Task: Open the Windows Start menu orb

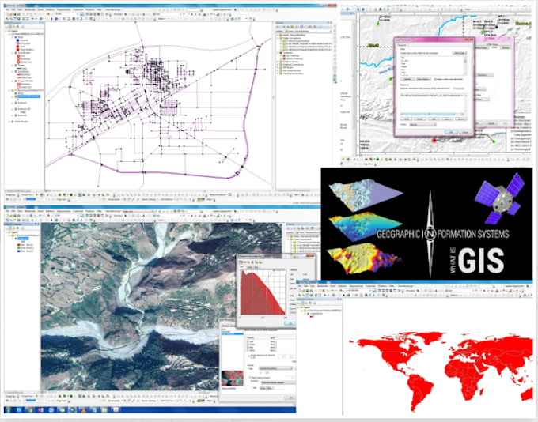Action: [8, 409]
